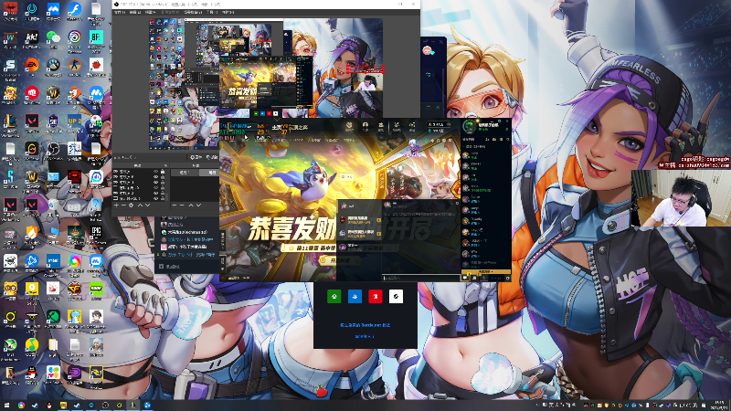
Task: Open the UP 2 desktop shortcut
Action: 75,121
